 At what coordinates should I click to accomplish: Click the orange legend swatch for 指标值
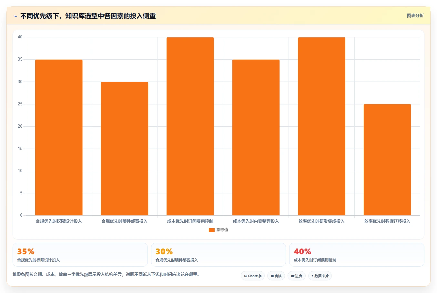212,230
